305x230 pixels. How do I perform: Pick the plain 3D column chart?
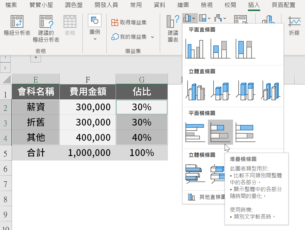(x=270, y=90)
